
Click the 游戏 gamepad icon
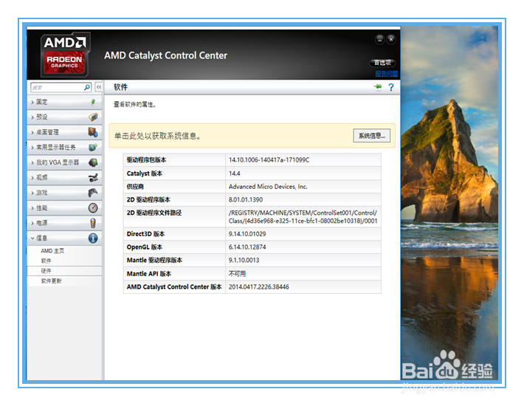pyautogui.click(x=93, y=193)
